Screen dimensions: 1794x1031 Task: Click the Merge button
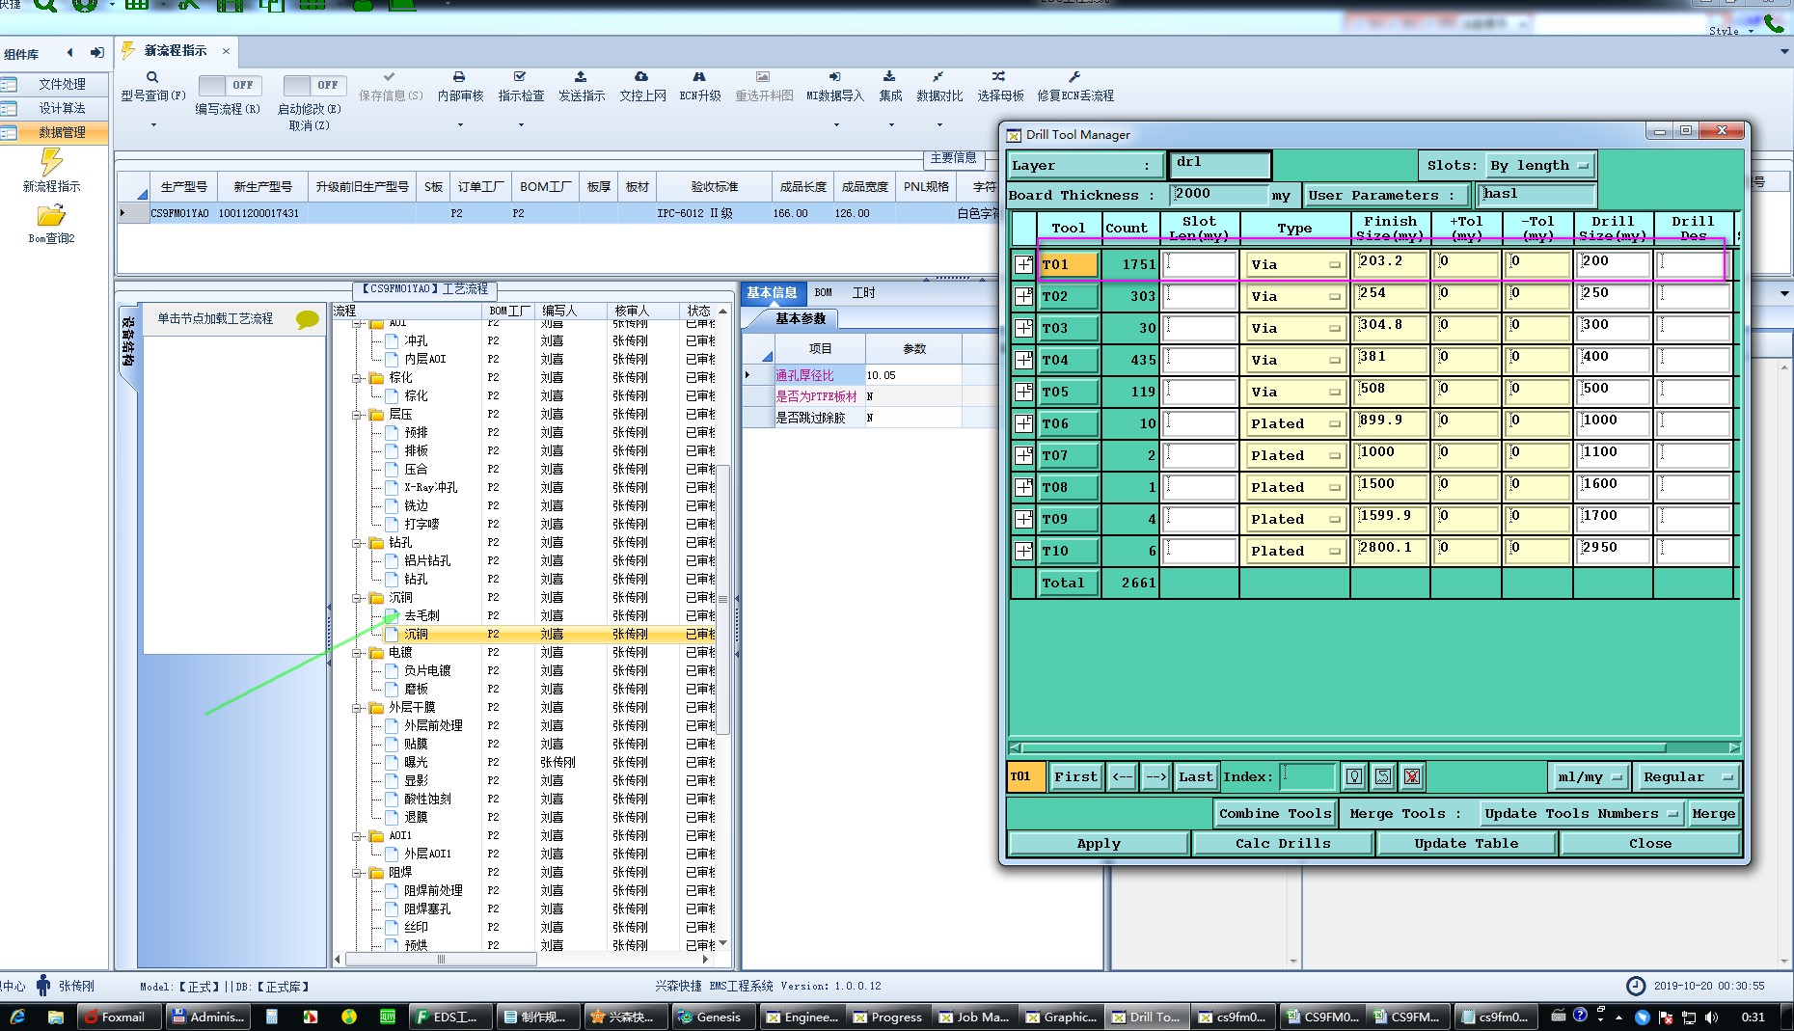point(1713,813)
